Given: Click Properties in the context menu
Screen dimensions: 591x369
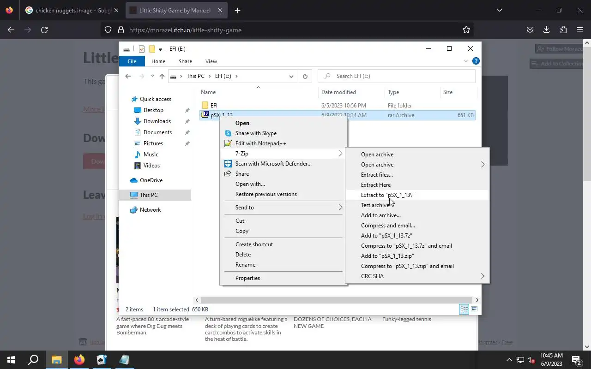Looking at the screenshot, I should [283, 278].
